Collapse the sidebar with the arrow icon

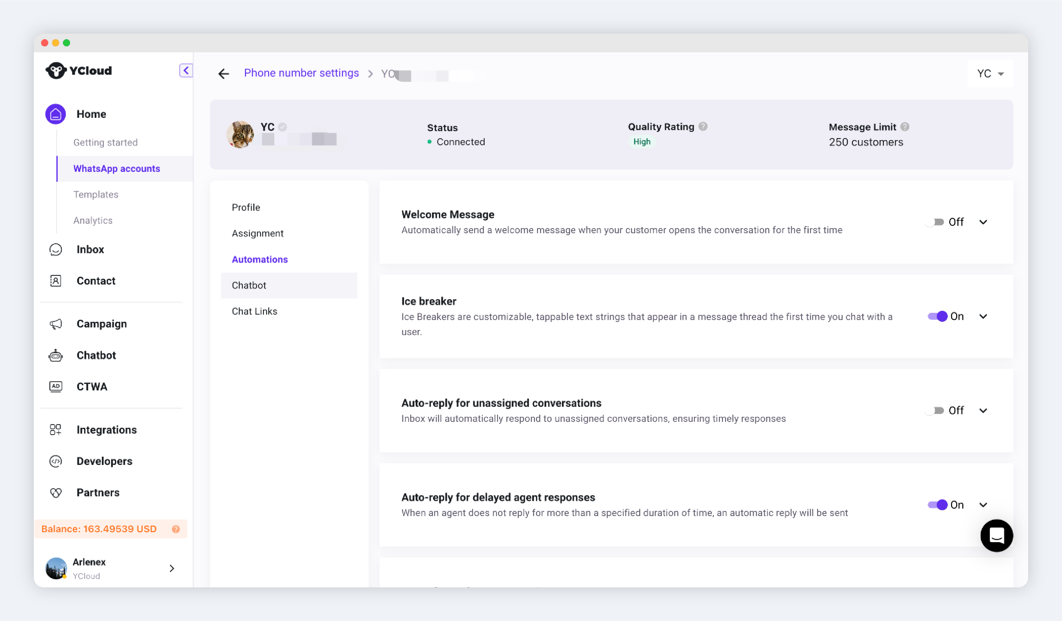pos(186,70)
